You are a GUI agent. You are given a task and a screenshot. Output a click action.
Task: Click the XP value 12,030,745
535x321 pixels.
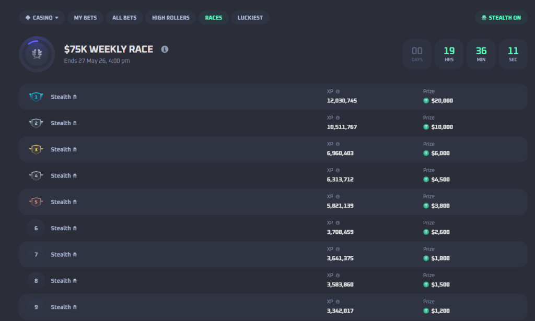(x=342, y=101)
